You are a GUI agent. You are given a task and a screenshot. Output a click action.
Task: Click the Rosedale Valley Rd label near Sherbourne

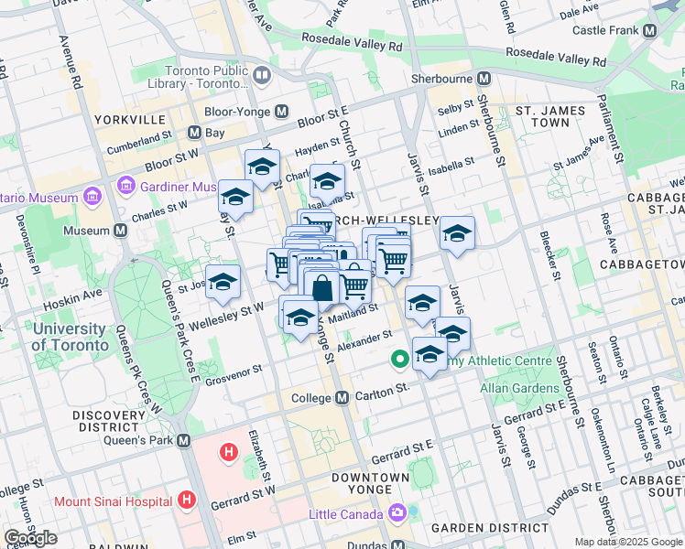coord(556,57)
